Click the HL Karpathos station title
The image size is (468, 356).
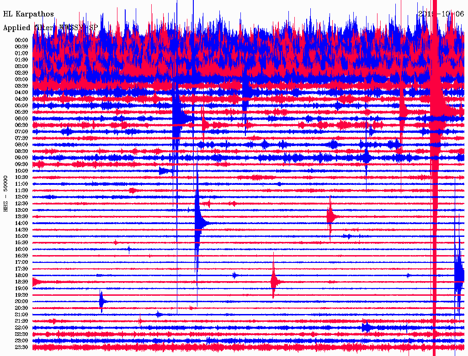pos(28,14)
